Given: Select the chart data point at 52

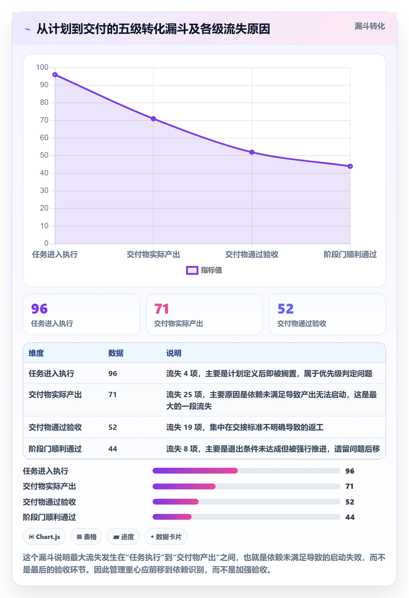Looking at the screenshot, I should point(252,152).
